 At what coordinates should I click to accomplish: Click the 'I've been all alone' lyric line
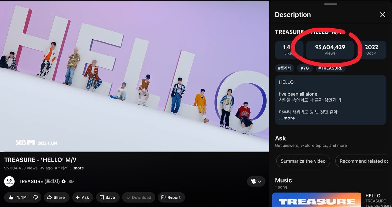point(298,94)
